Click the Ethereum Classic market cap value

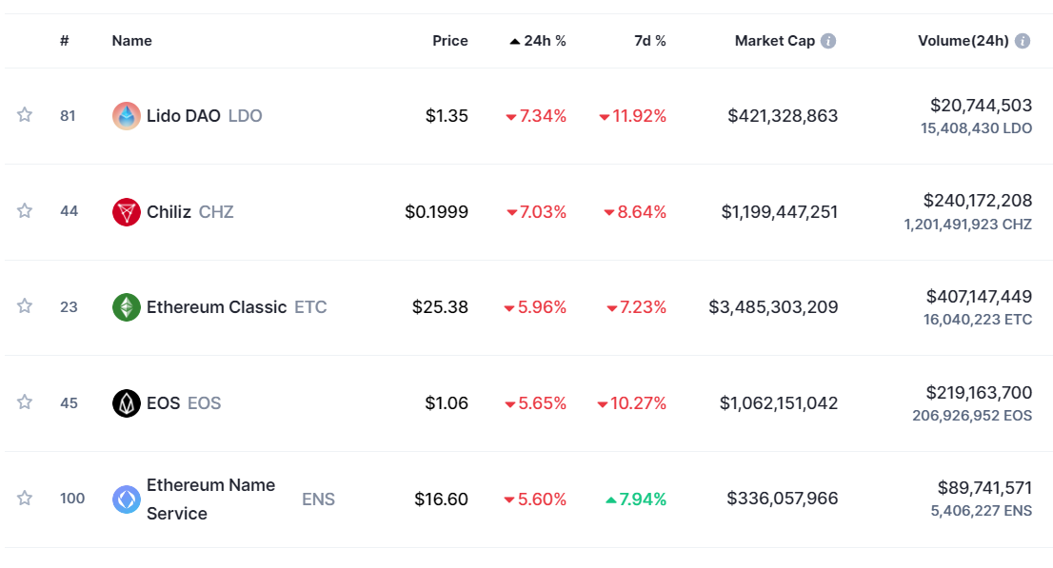click(x=773, y=307)
